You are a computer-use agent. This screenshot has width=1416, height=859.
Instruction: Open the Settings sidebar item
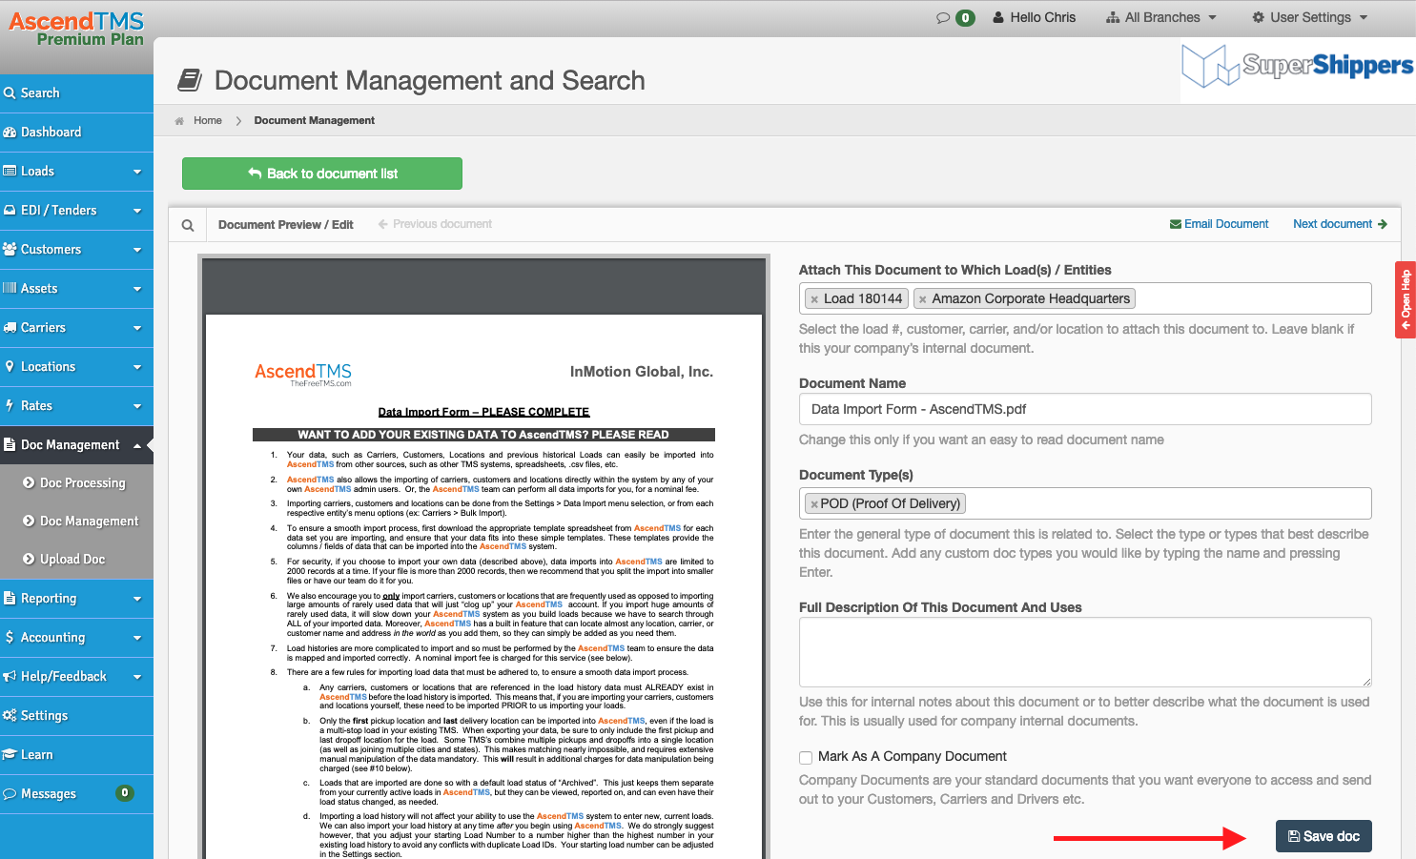76,715
